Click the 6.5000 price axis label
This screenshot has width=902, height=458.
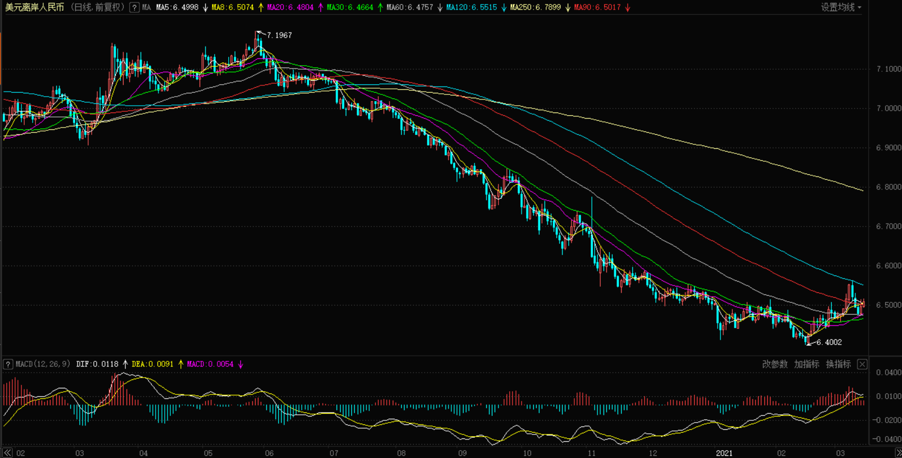pyautogui.click(x=889, y=305)
